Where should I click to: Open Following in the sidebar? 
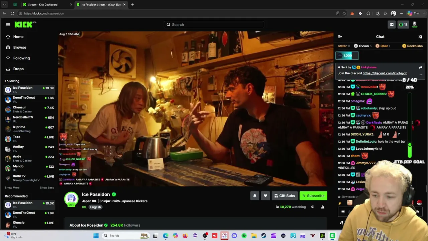[21, 58]
